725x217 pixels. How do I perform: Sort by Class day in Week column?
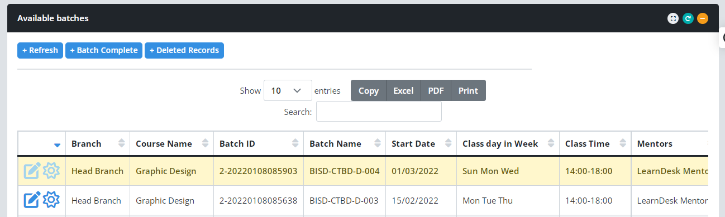click(x=508, y=144)
